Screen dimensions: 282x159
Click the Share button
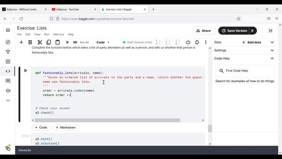pyautogui.click(x=204, y=30)
